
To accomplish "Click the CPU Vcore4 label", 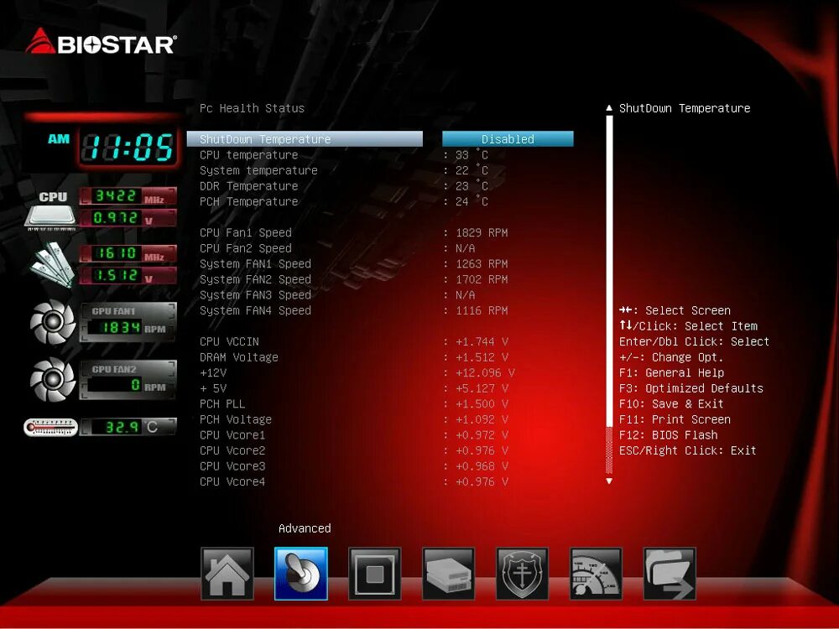I will (232, 481).
